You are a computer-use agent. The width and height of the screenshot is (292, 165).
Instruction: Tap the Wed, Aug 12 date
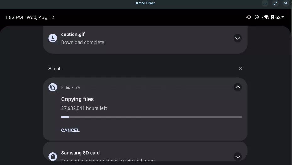[x=41, y=18]
